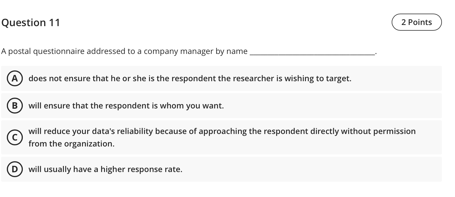Click the question stem about postal questionnaires
This screenshot has height=197, width=455.
(124, 51)
